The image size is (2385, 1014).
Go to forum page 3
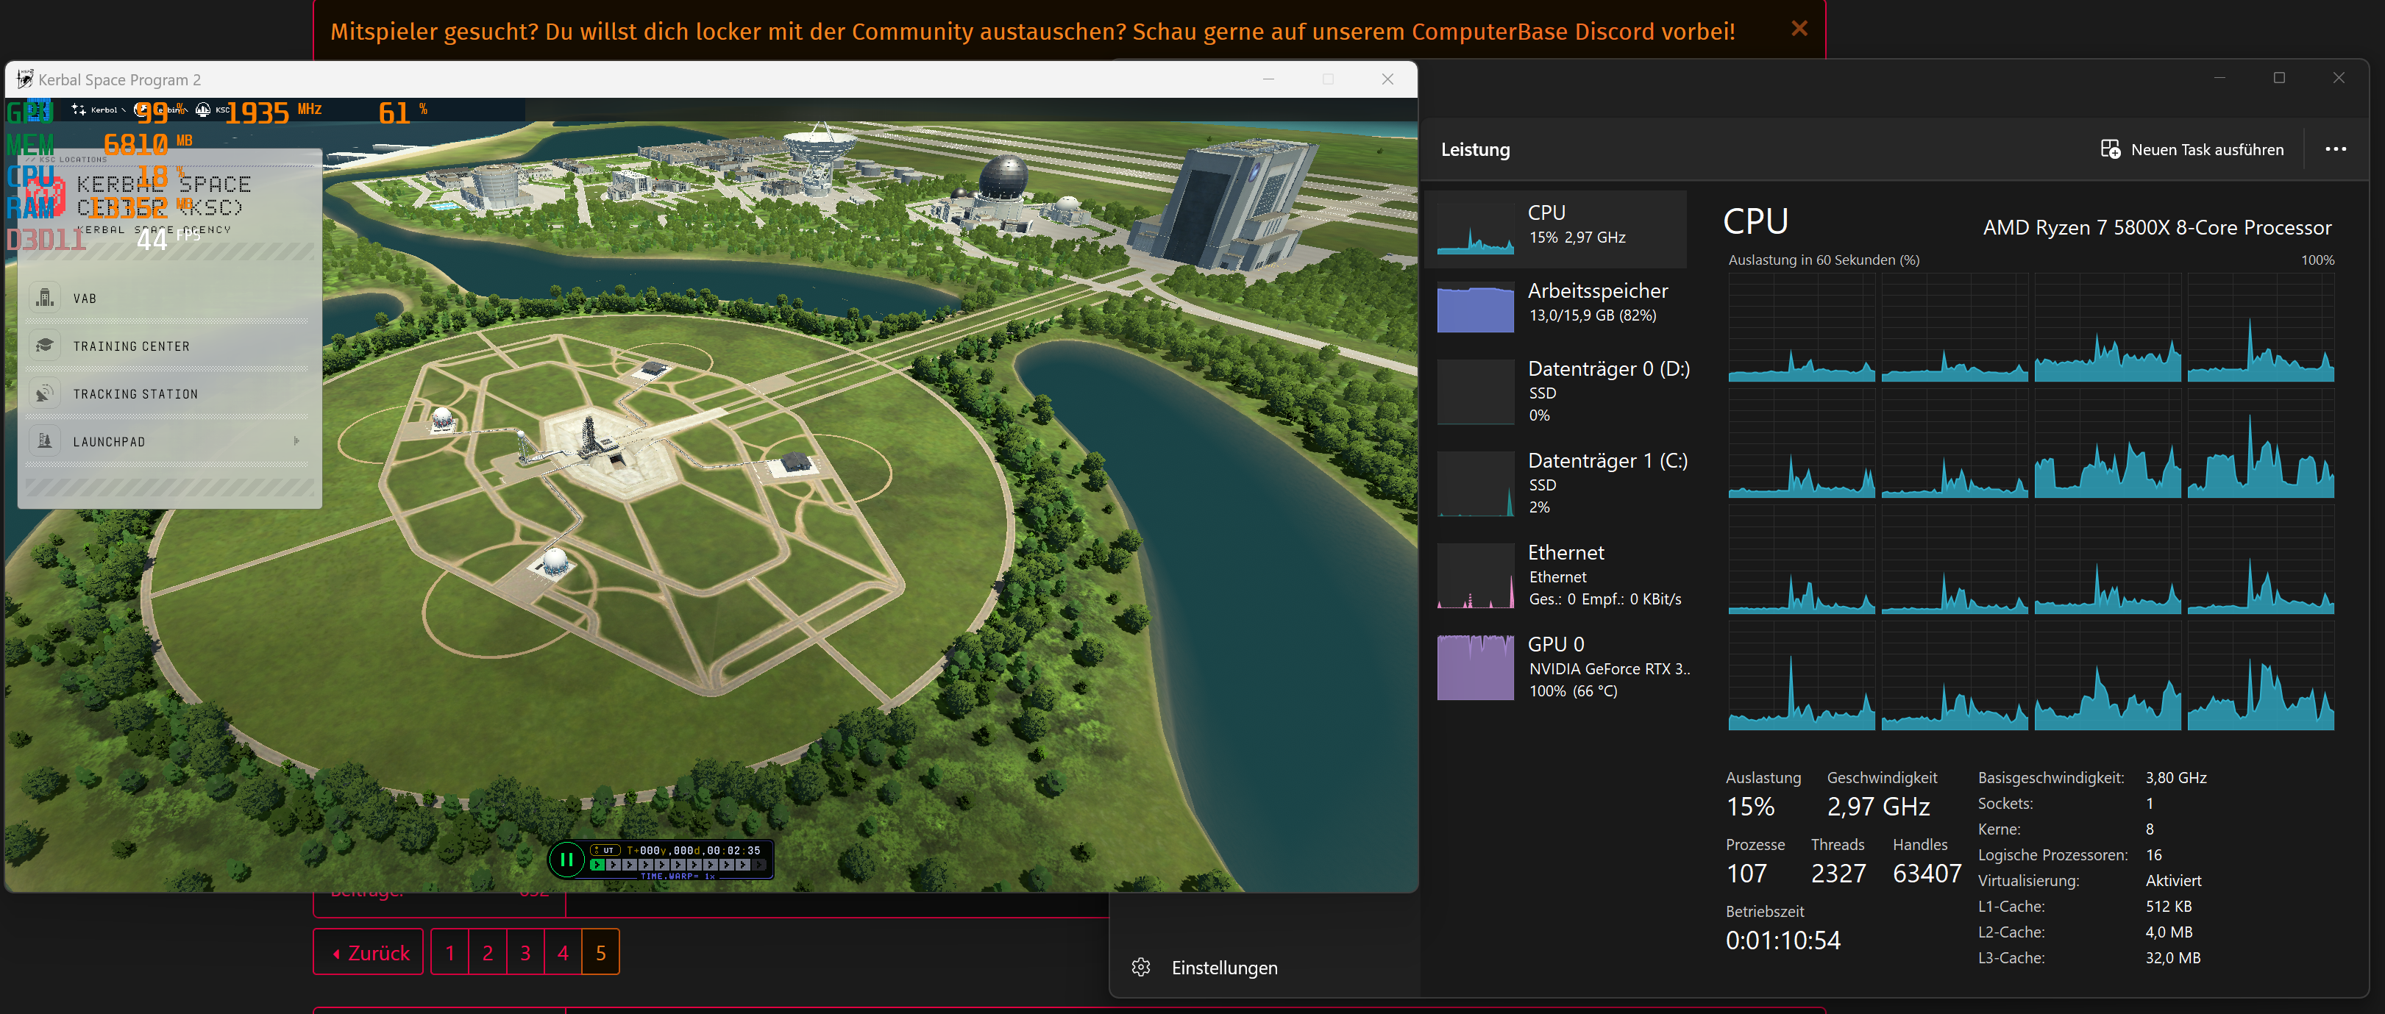[525, 952]
